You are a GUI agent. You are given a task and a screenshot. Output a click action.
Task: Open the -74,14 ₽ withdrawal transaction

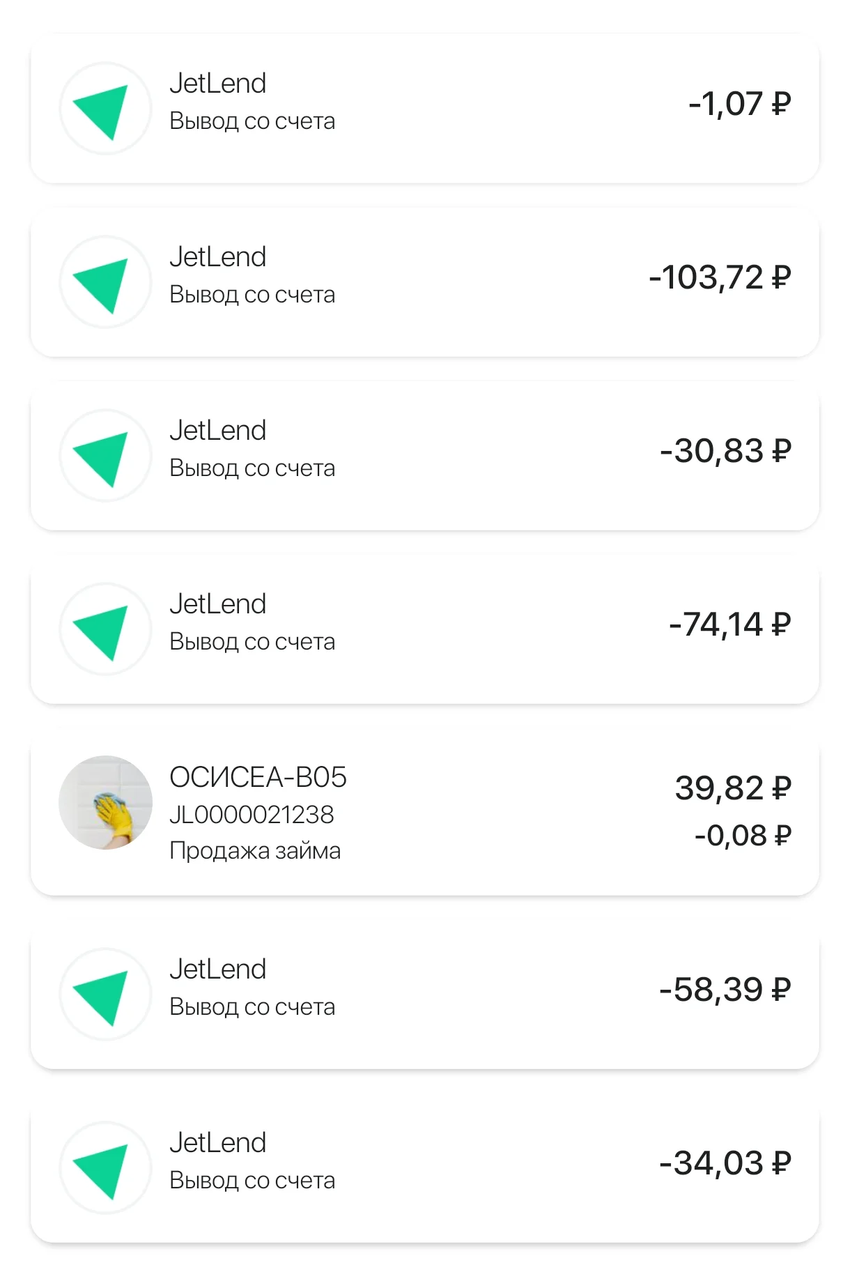(425, 629)
